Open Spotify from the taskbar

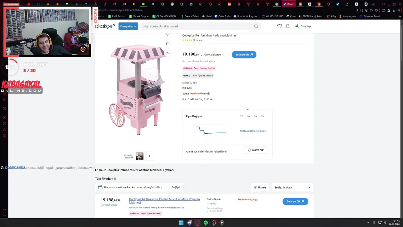(x=206, y=223)
